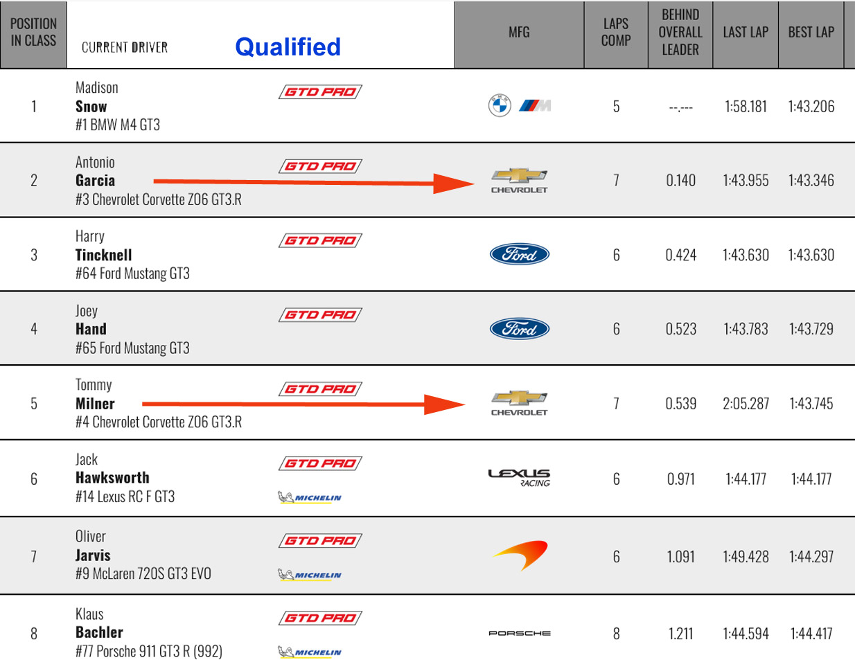Click Ford logo in Hand's row
855x669 pixels.
point(519,329)
